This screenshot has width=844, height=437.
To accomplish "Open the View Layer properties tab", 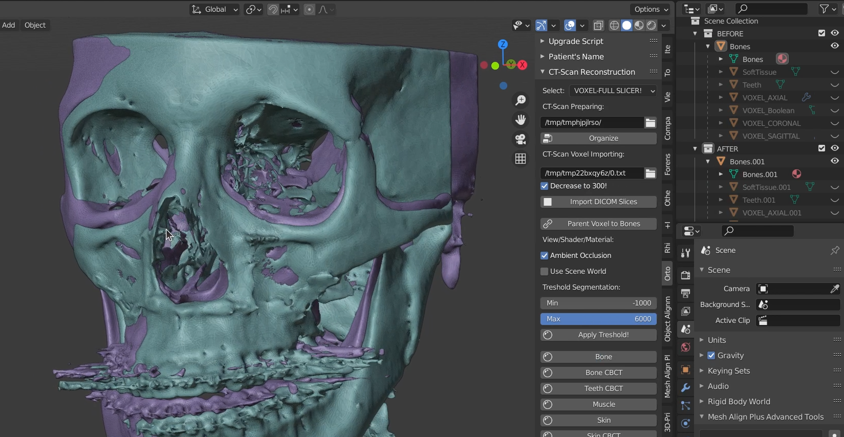I will pyautogui.click(x=685, y=311).
